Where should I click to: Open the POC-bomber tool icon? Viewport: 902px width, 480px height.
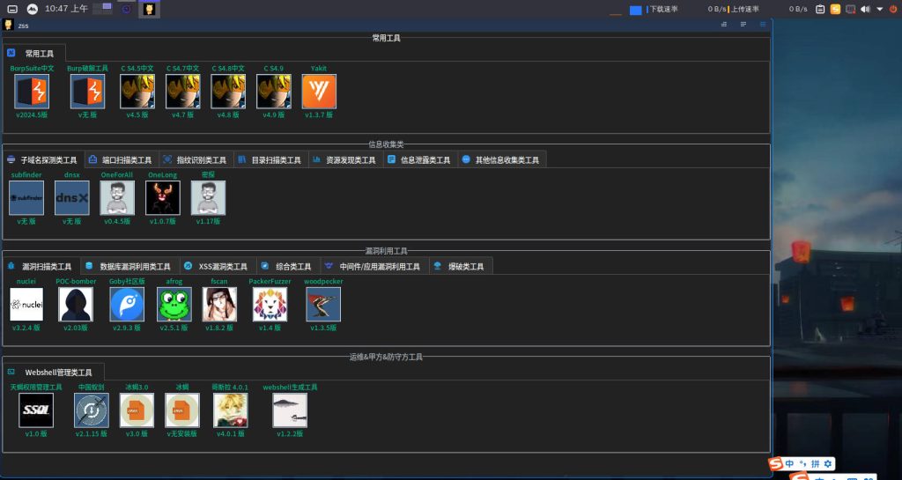76,304
